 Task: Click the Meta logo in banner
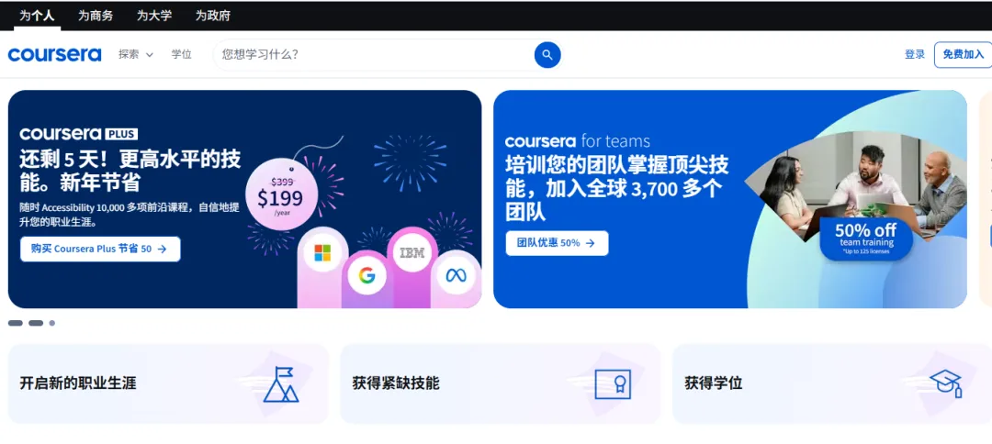pyautogui.click(x=457, y=276)
